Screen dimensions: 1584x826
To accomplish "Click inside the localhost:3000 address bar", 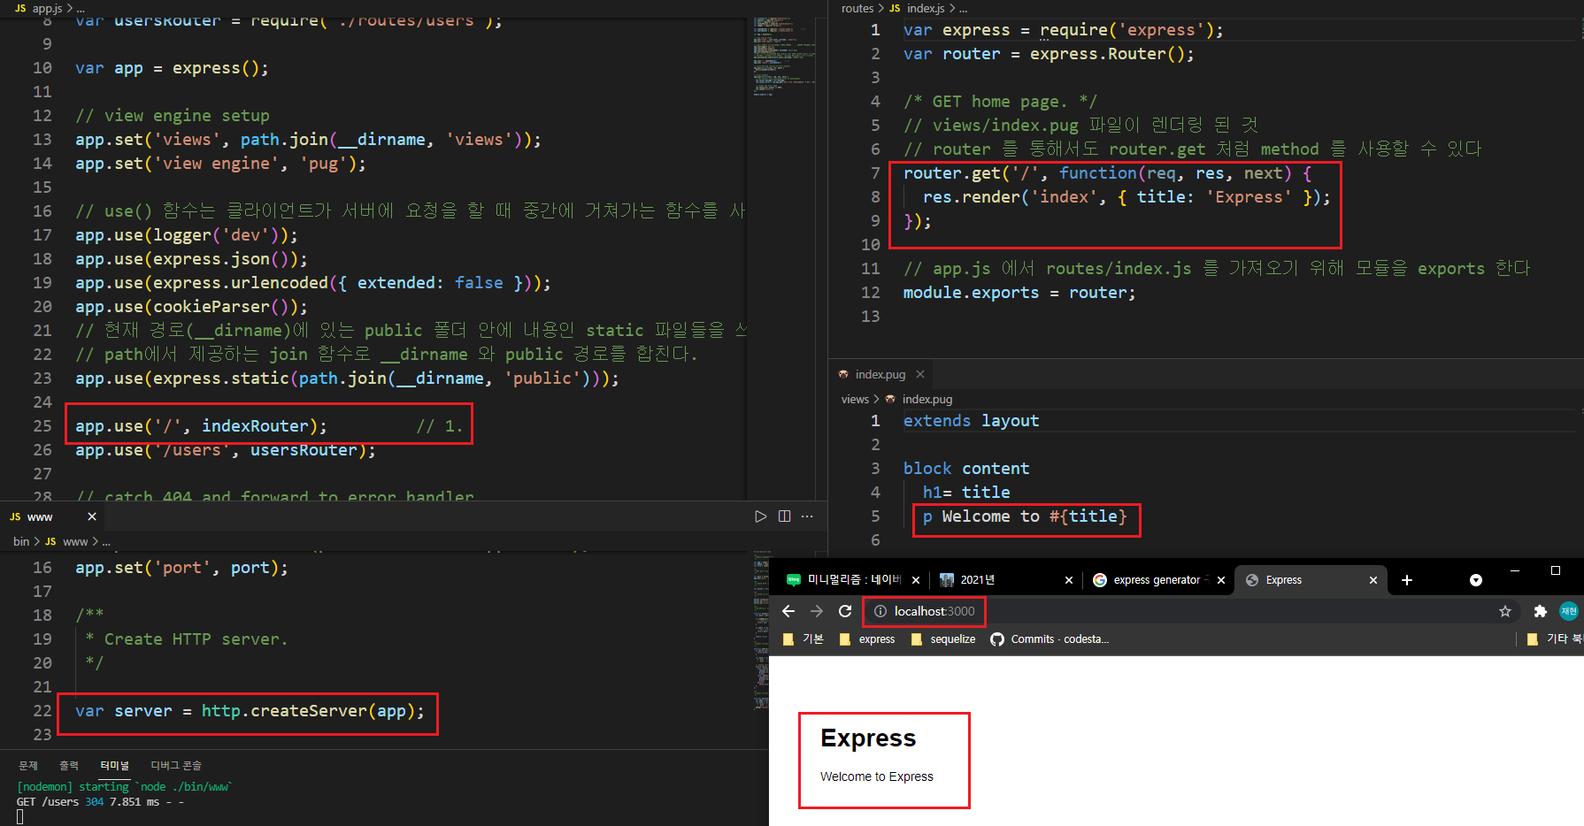I will pos(924,611).
